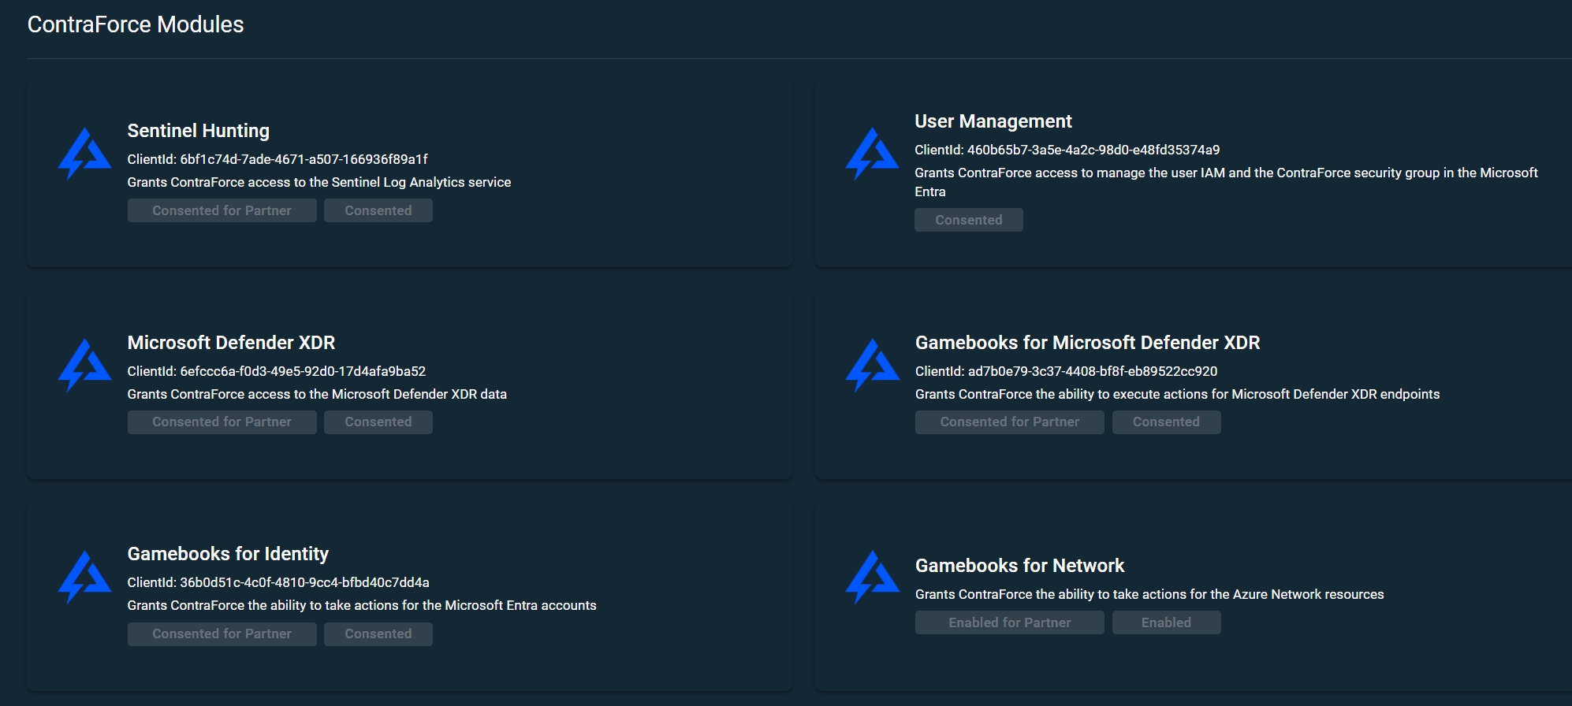
Task: Click the Sentinel Hunting ClientId text
Action: tap(278, 159)
